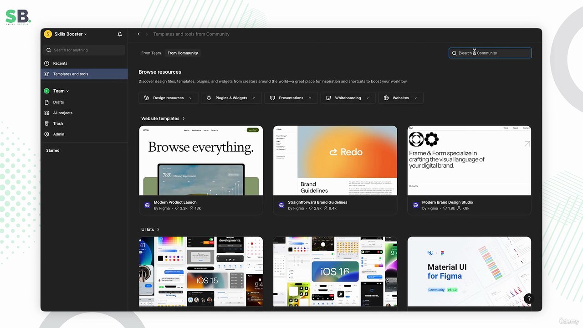Open Admin in the sidebar
Image resolution: width=583 pixels, height=328 pixels.
coord(84,134)
